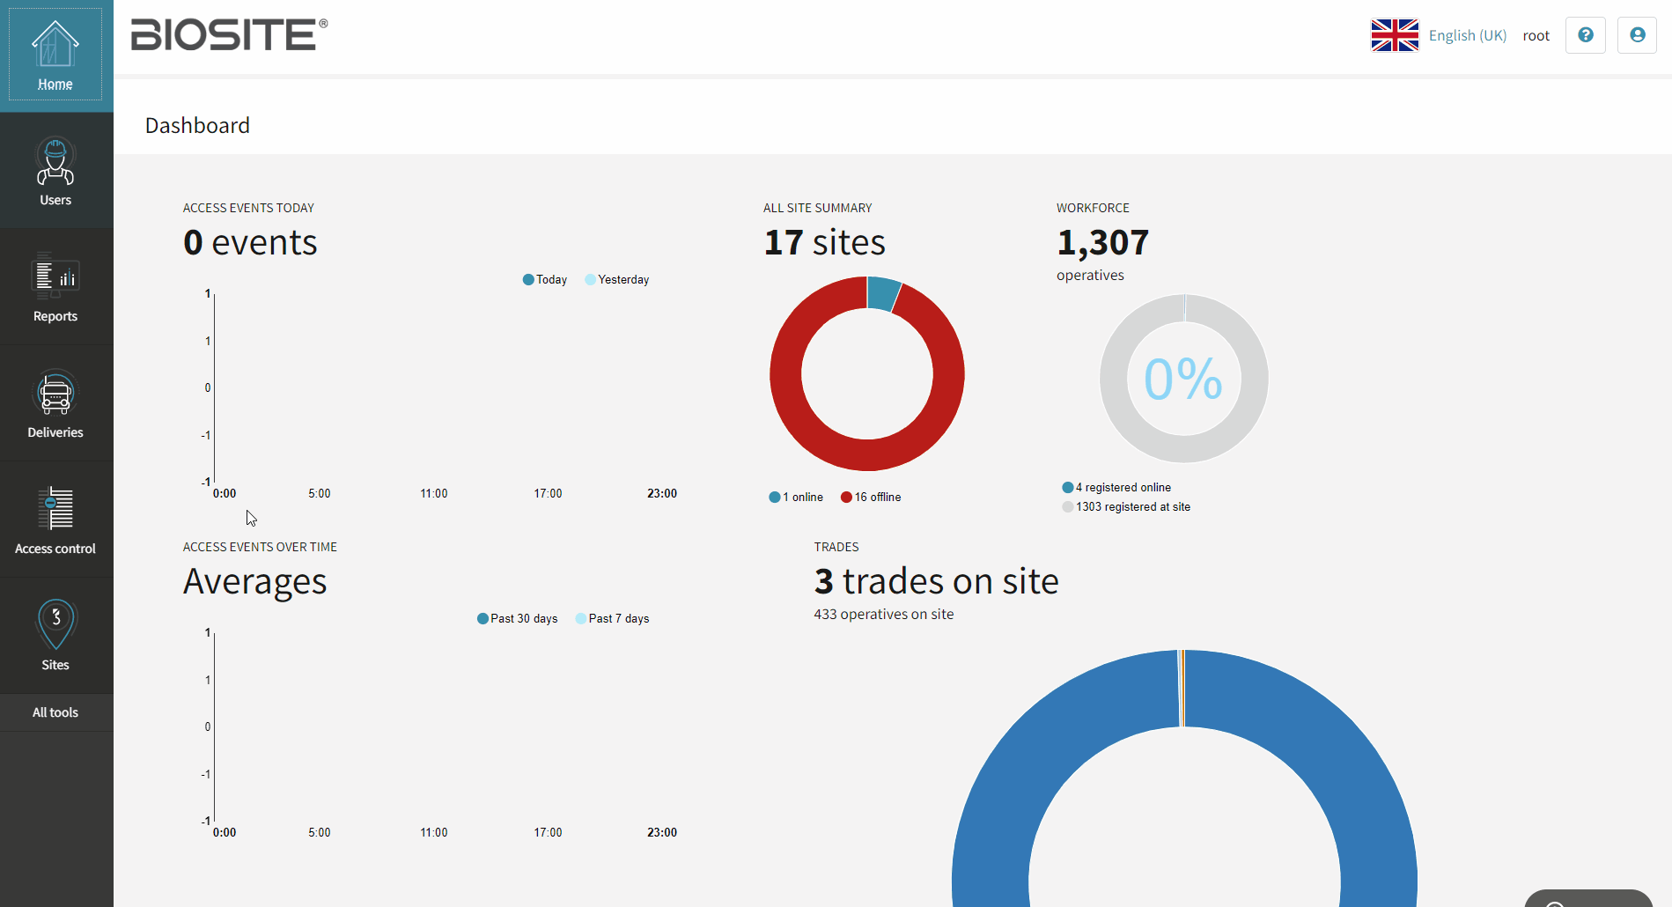Click the 'Averages' heading

coord(254,582)
